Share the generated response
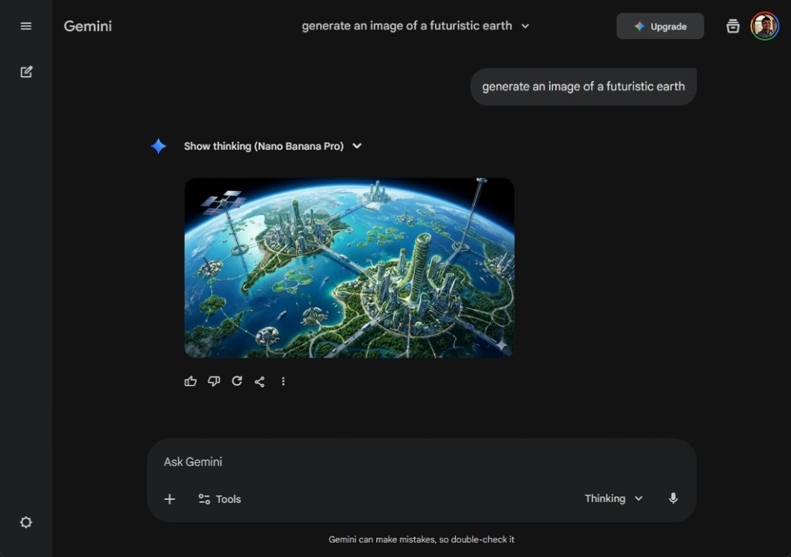791x557 pixels. pos(260,382)
